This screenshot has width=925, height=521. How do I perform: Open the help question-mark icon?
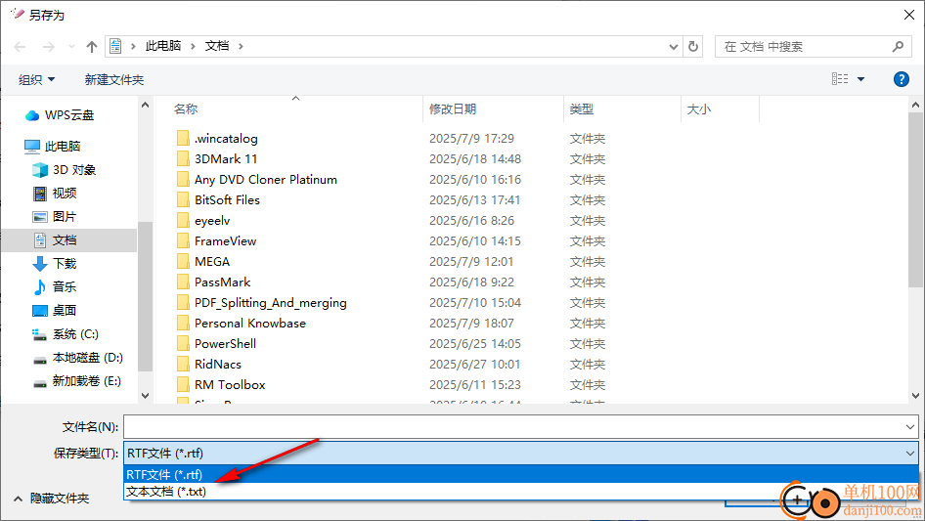pyautogui.click(x=901, y=79)
